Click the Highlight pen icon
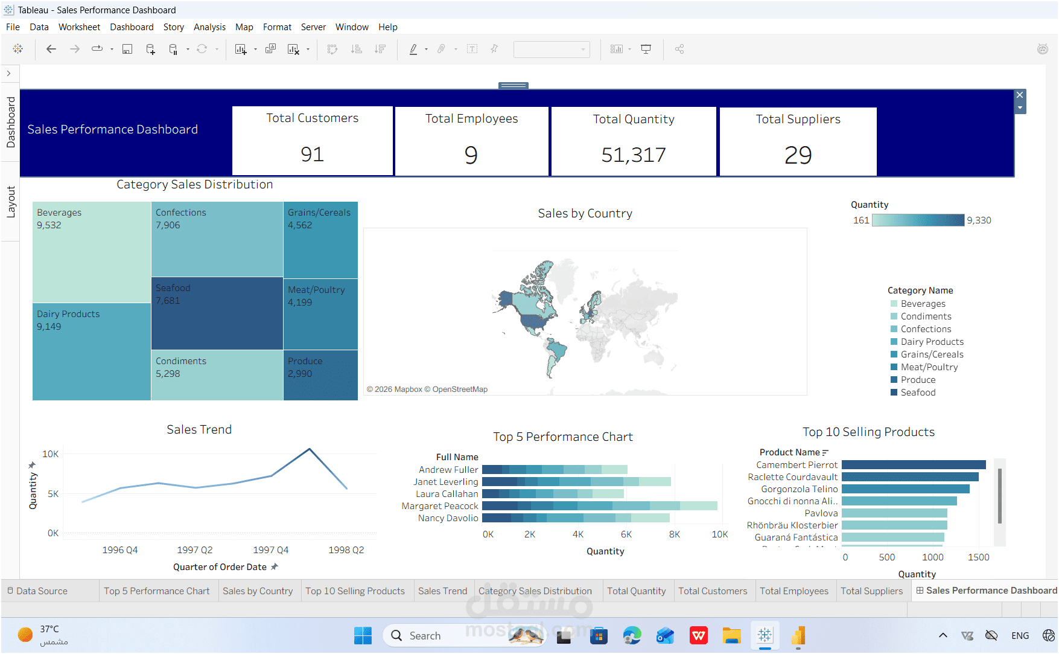The width and height of the screenshot is (1059, 654). [x=413, y=49]
